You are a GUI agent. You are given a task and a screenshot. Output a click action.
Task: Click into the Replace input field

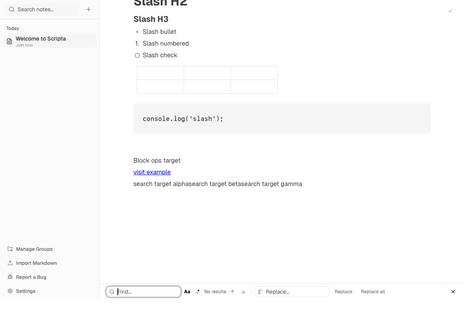pyautogui.click(x=292, y=291)
